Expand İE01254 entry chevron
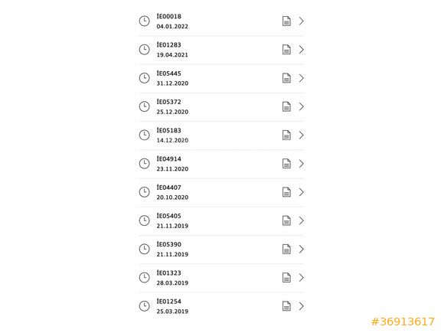This screenshot has height=333, width=444. [302, 306]
